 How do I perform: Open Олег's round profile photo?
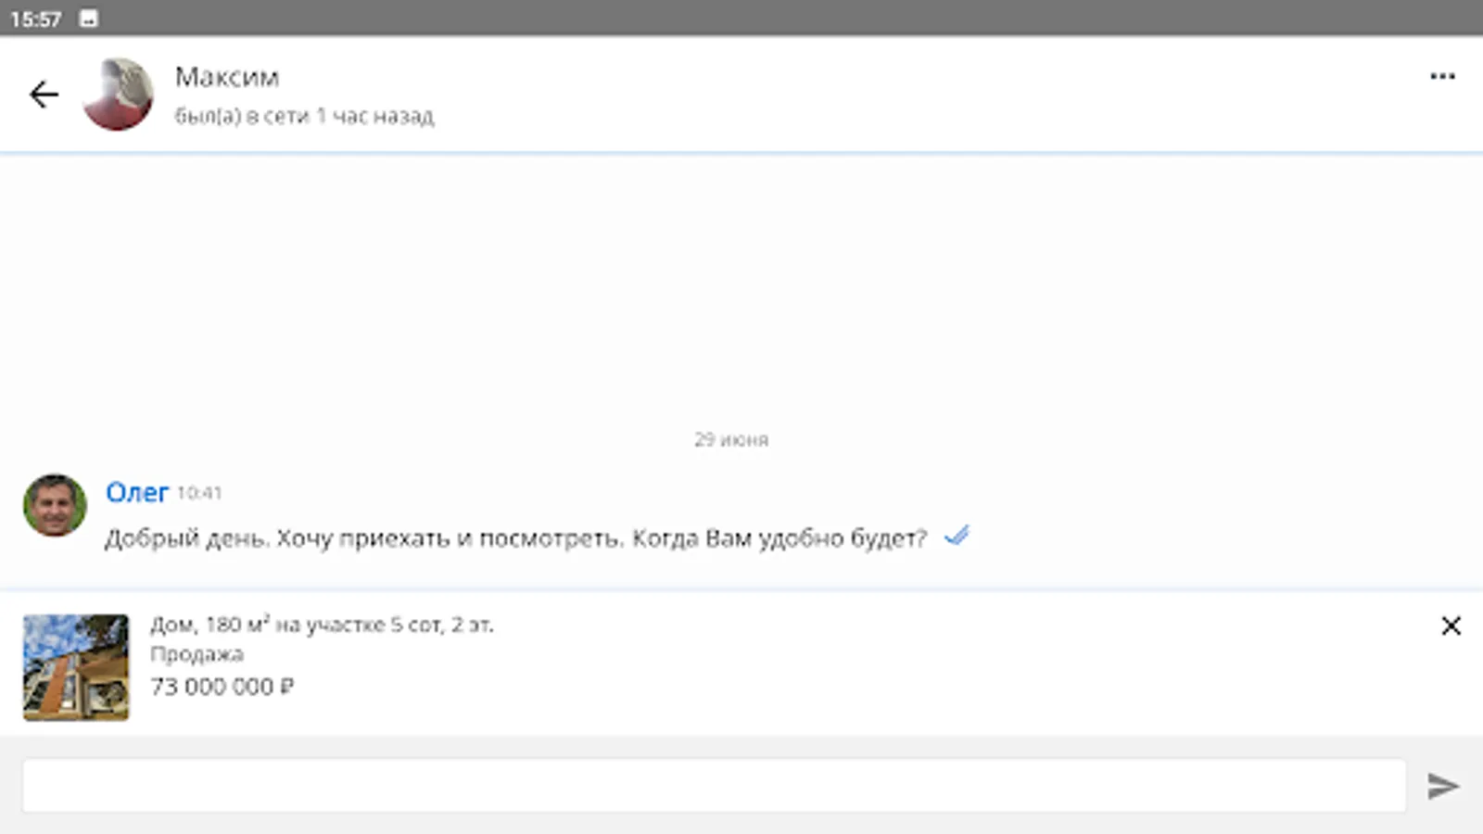click(x=55, y=505)
